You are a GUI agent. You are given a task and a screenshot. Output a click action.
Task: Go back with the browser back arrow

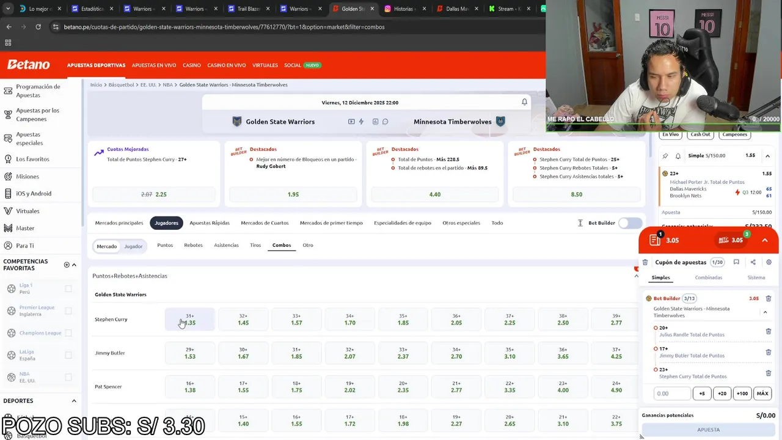(9, 27)
